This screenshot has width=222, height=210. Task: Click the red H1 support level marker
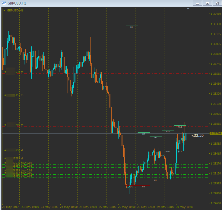pos(156,179)
